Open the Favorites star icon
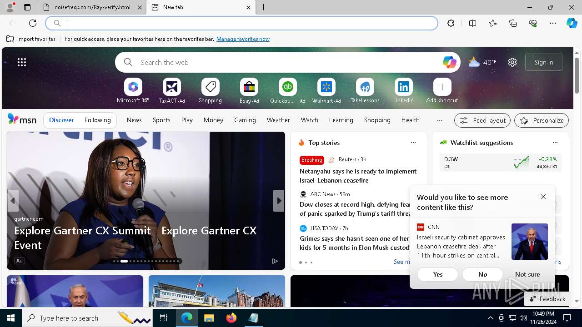Viewport: 582px width, 327px height. 493,23
